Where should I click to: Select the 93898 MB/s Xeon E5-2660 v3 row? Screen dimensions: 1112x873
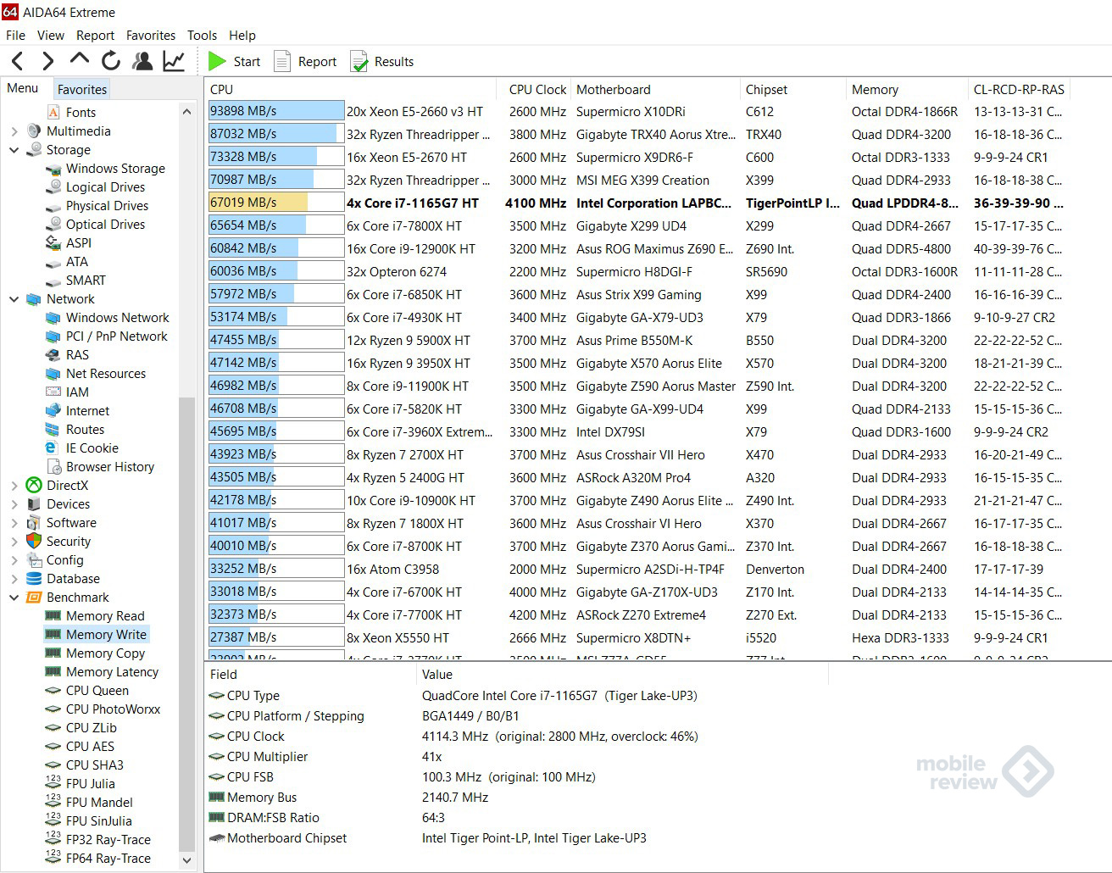[637, 111]
